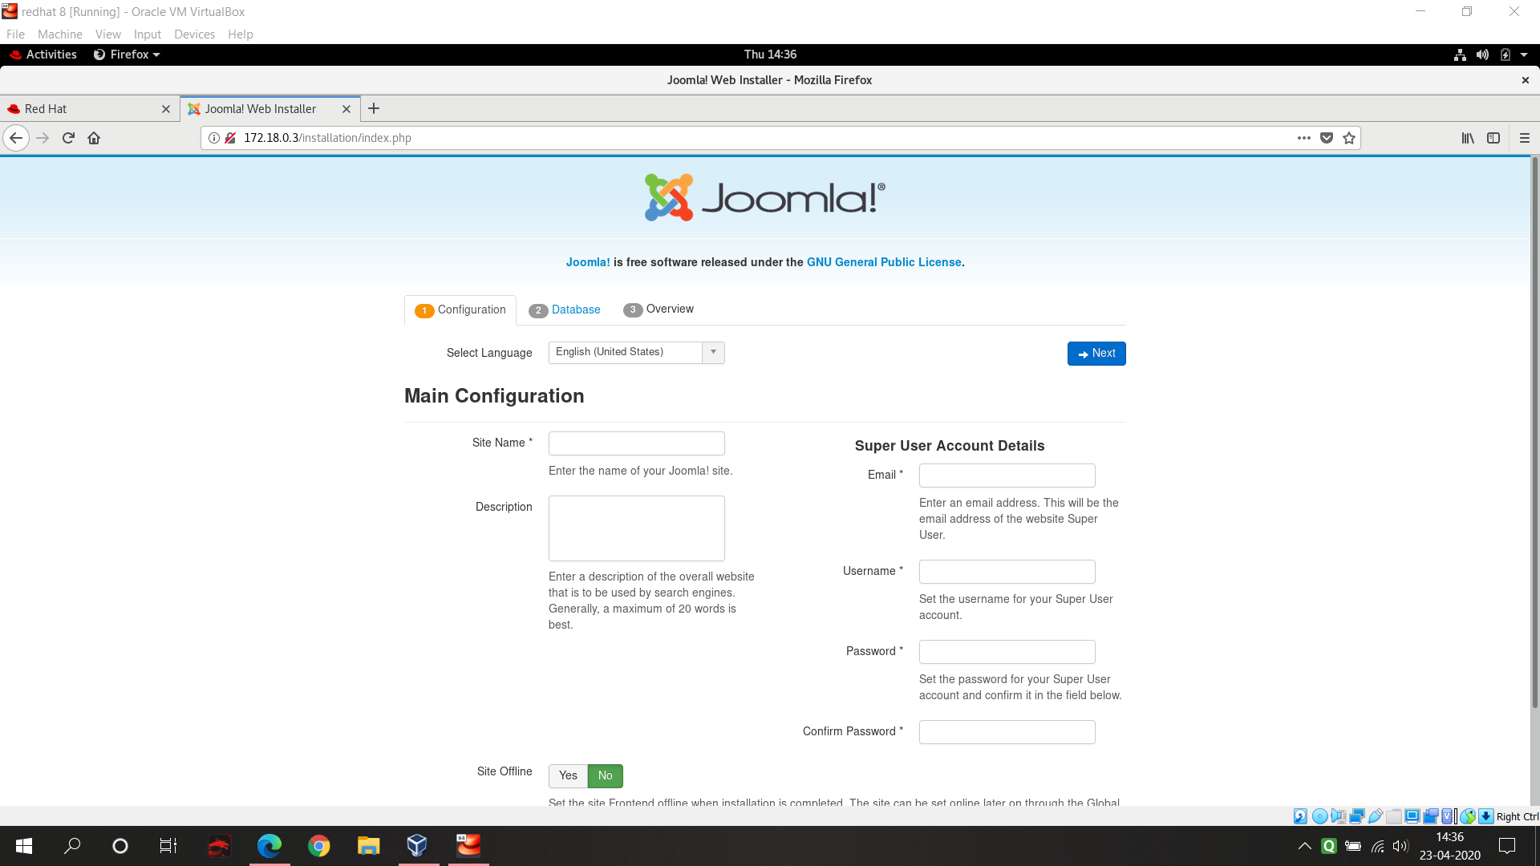Screen dimensions: 1540x866
Task: Open the GNU General Public License link
Action: tap(884, 262)
